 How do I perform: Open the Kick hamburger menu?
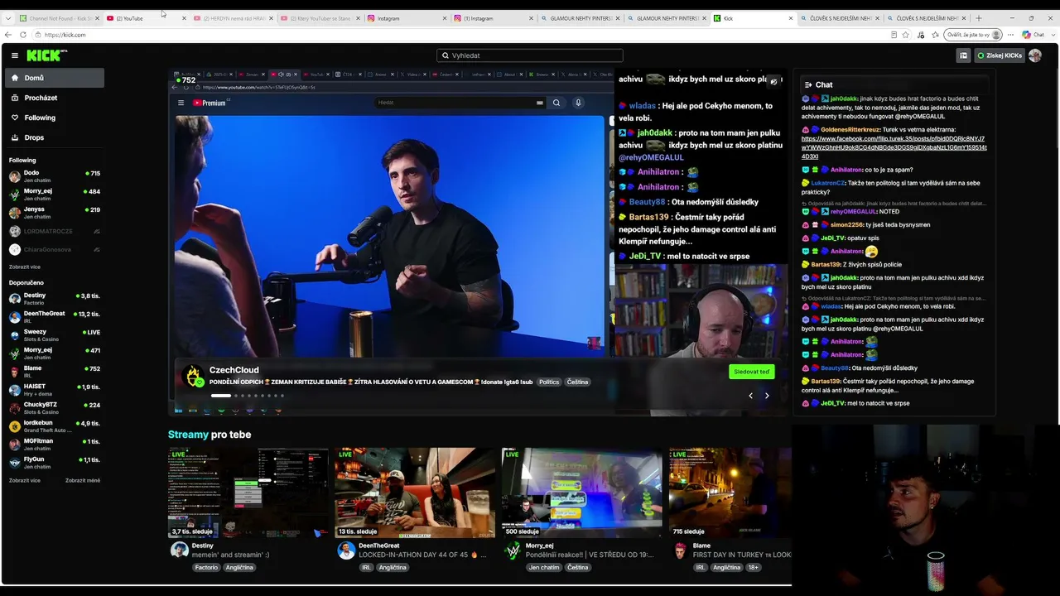(x=14, y=55)
